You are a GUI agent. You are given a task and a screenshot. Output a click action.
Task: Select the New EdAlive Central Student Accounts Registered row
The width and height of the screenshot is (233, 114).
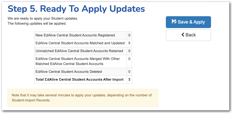[83, 35]
